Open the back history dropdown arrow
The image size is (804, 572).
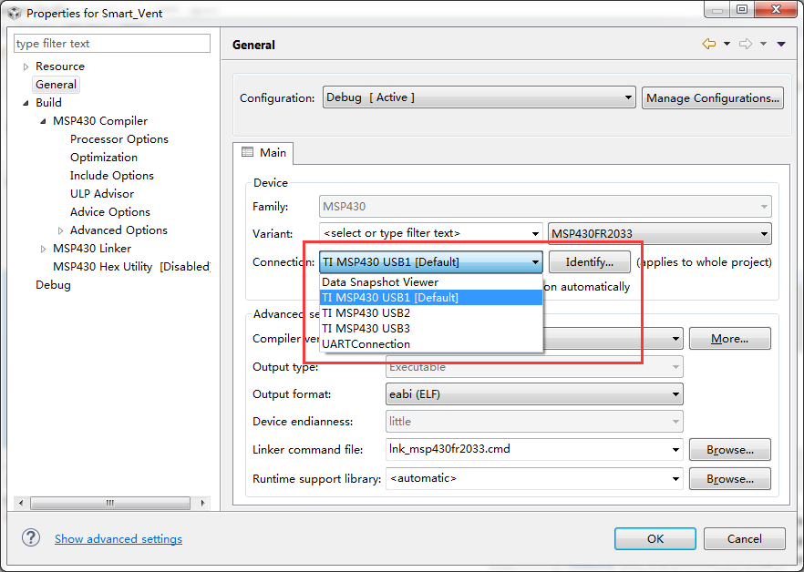tap(726, 44)
